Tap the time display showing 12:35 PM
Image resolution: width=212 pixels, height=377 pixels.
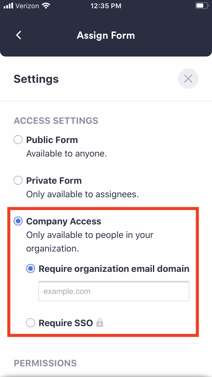coord(106,5)
